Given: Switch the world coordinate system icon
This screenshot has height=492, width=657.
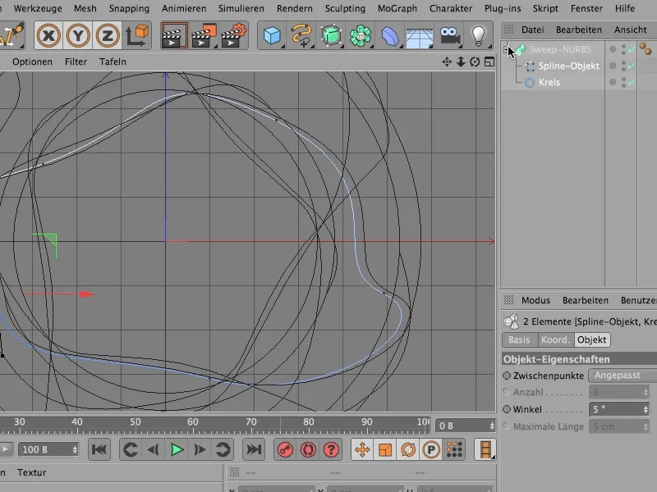Looking at the screenshot, I should point(137,35).
